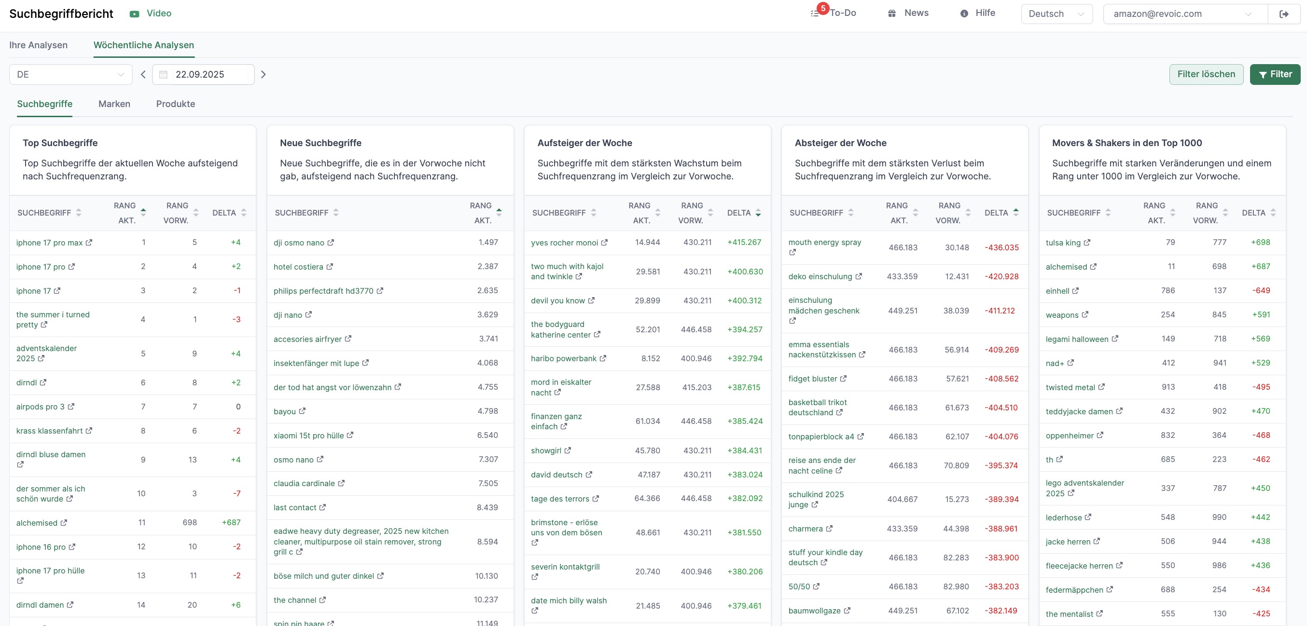This screenshot has height=626, width=1307.
Task: Open external link icon for yves rocher monoi
Action: tap(604, 243)
